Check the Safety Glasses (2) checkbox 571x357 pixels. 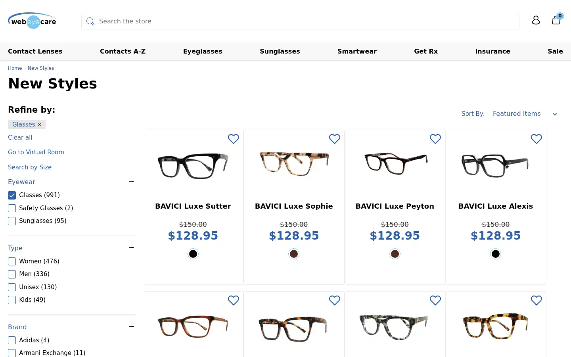pos(12,208)
